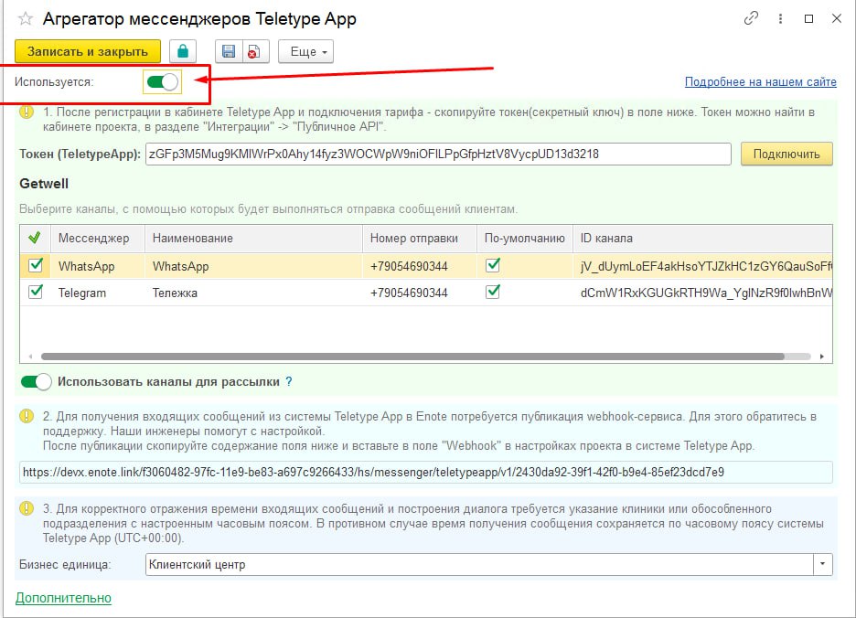The width and height of the screenshot is (856, 618).
Task: Uncheck the WhatsApp row selection checkbox
Action: 36,265
